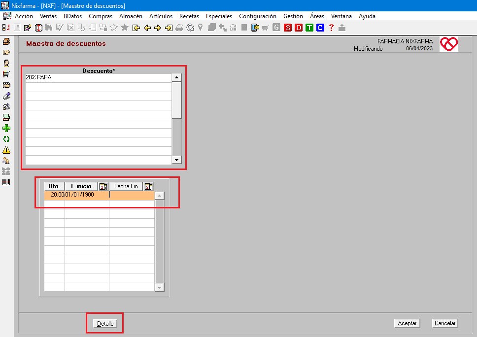Open the shopping cart sidebar icon
The width and height of the screenshot is (477, 337).
click(6, 74)
